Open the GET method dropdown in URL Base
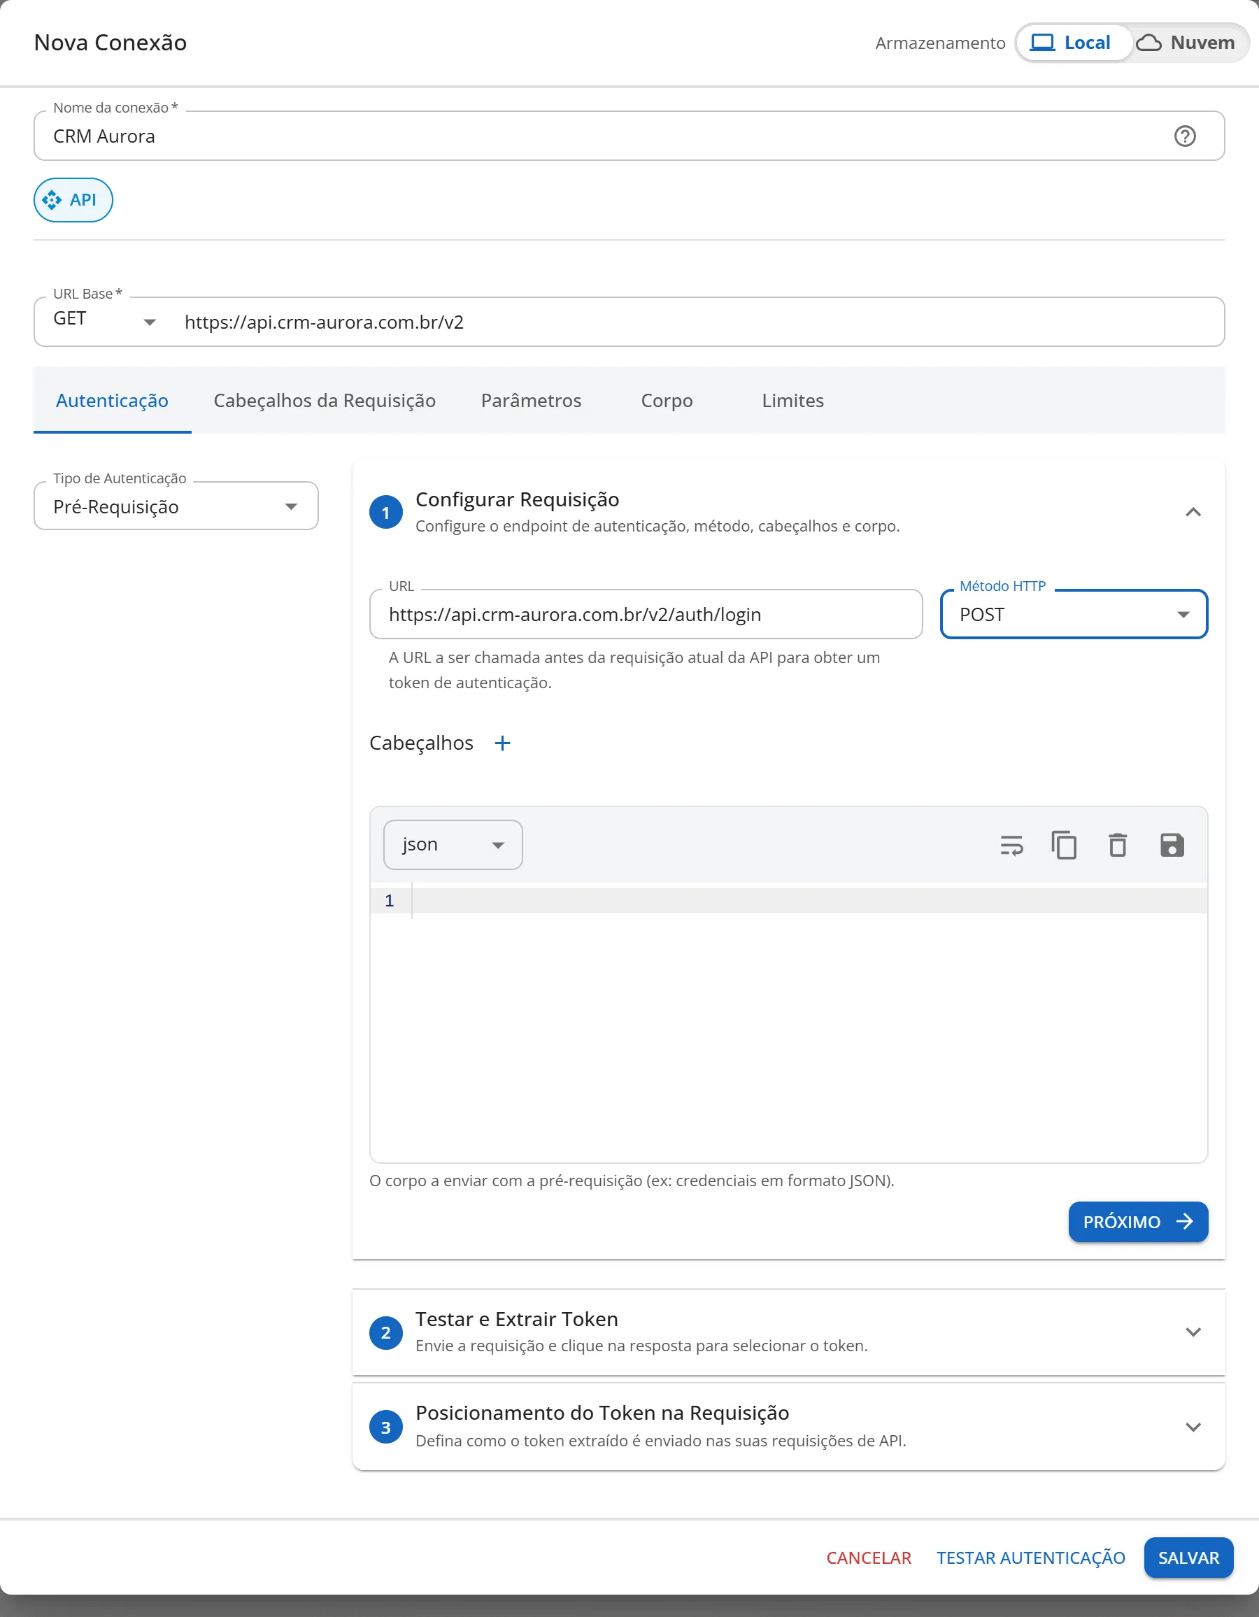This screenshot has width=1259, height=1617. click(104, 320)
